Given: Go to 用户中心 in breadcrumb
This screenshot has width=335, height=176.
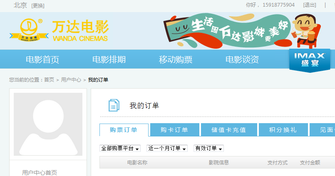Looking at the screenshot, I should click(71, 80).
